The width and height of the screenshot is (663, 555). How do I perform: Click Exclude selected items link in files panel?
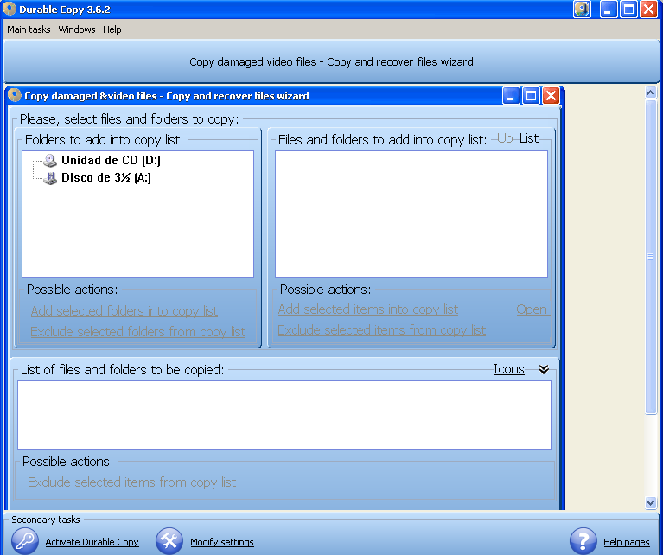pyautogui.click(x=381, y=330)
